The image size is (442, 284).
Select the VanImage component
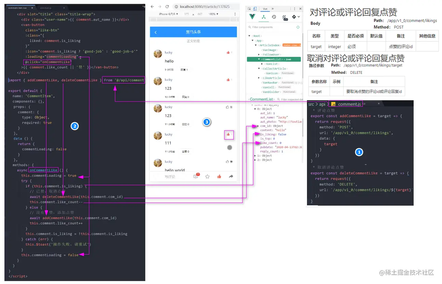tap(270, 50)
